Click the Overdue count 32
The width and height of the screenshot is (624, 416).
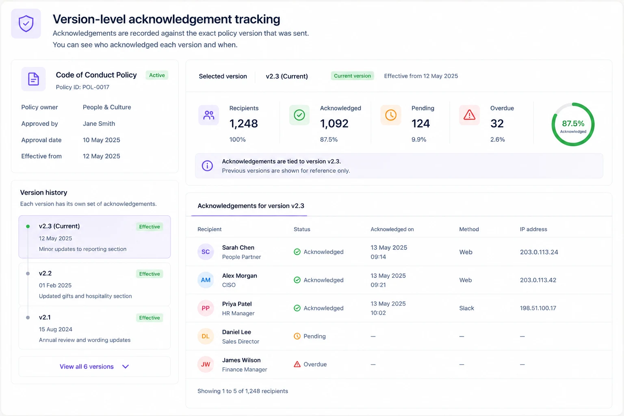(x=497, y=123)
